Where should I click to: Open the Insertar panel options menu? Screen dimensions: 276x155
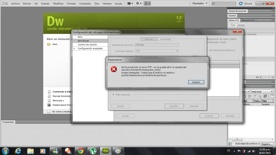pyautogui.click(x=273, y=16)
